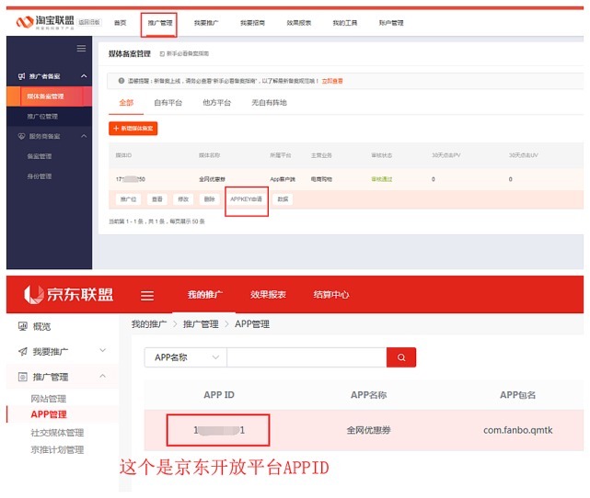Click the com.fanbo.qmtk package name
Screen dimensions: 590x498
pos(518,430)
